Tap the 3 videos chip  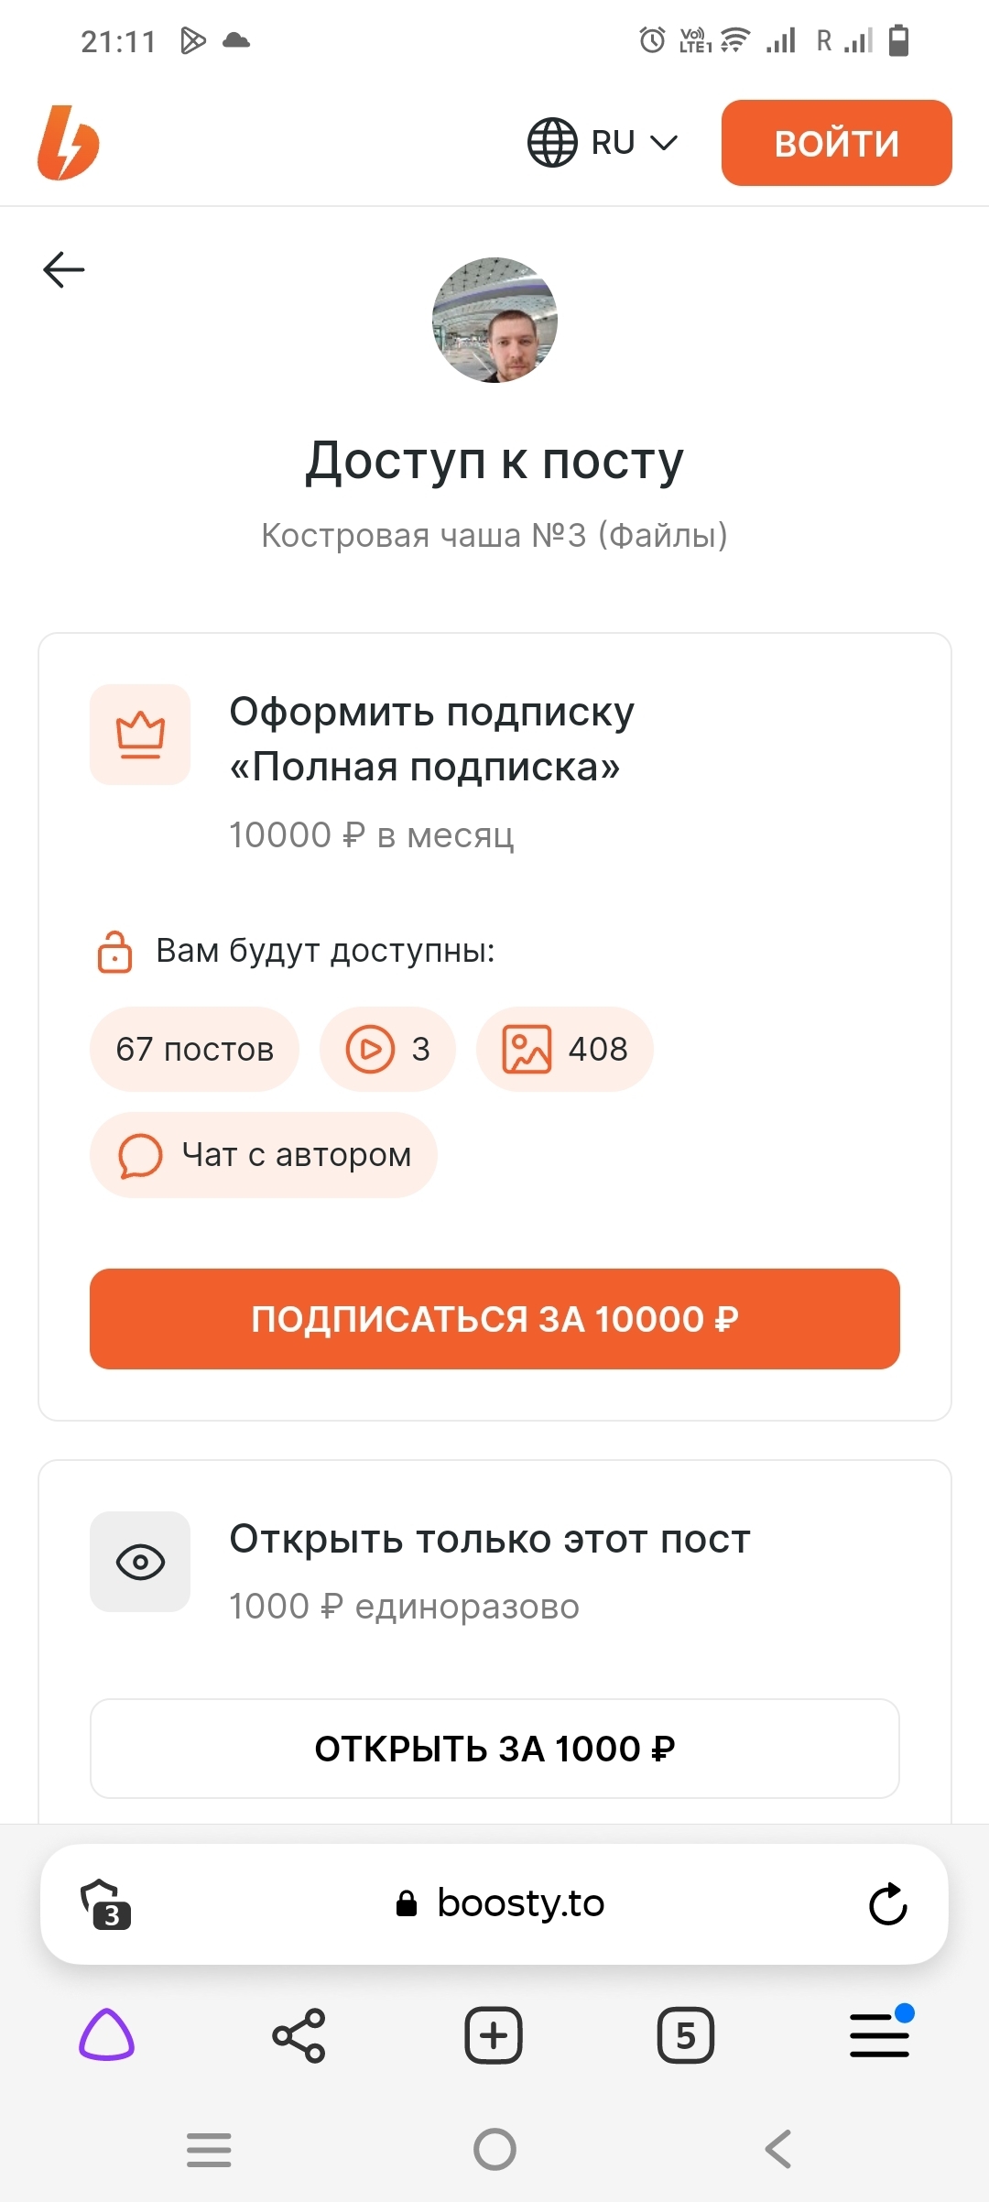387,1049
